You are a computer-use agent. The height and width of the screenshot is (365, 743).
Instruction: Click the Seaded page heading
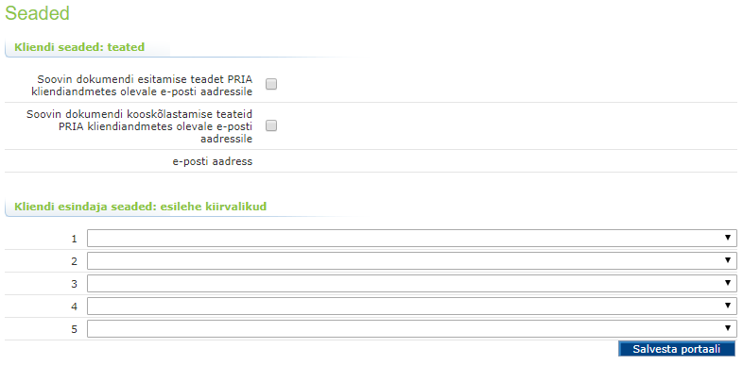(38, 13)
